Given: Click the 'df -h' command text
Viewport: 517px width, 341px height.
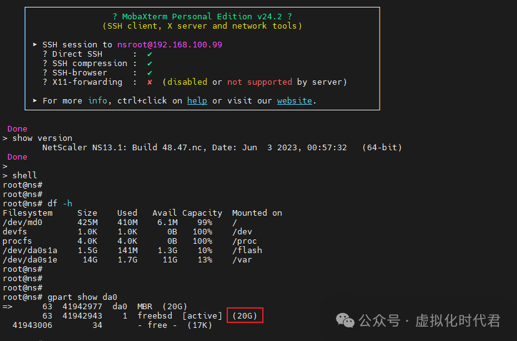Looking at the screenshot, I should point(60,203).
